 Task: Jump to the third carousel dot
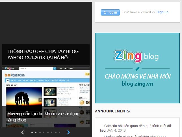click(x=40, y=132)
